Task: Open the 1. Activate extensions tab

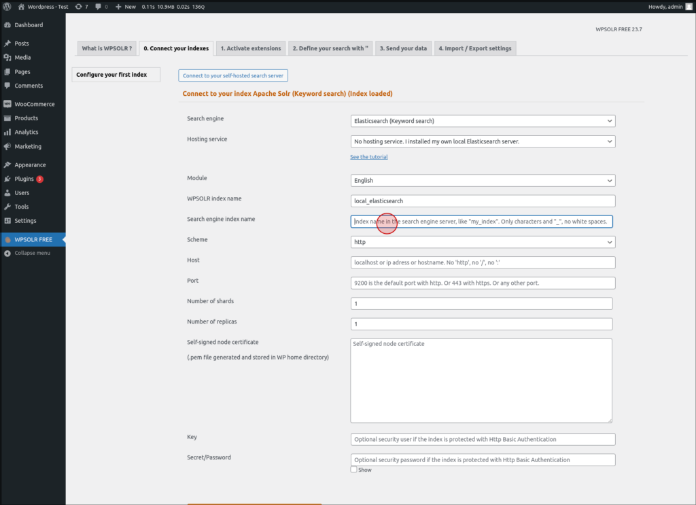Action: (x=251, y=48)
